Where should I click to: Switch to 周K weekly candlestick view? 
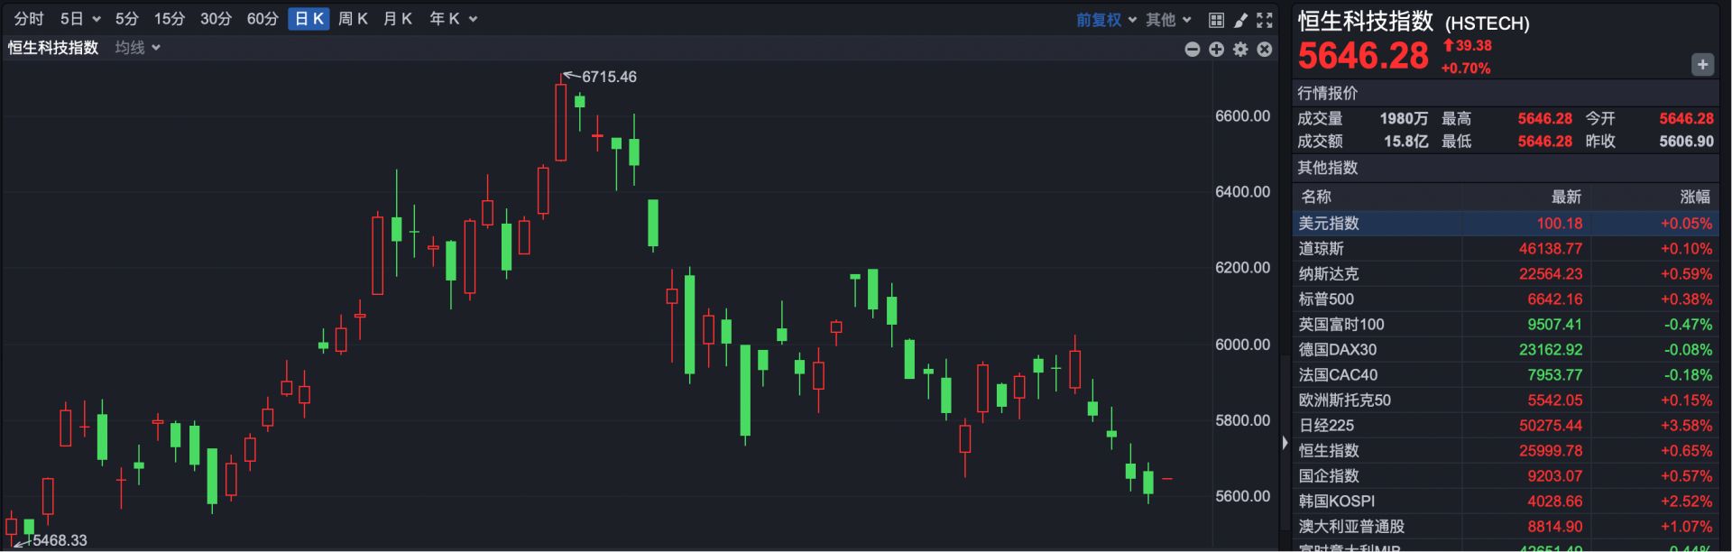[353, 18]
